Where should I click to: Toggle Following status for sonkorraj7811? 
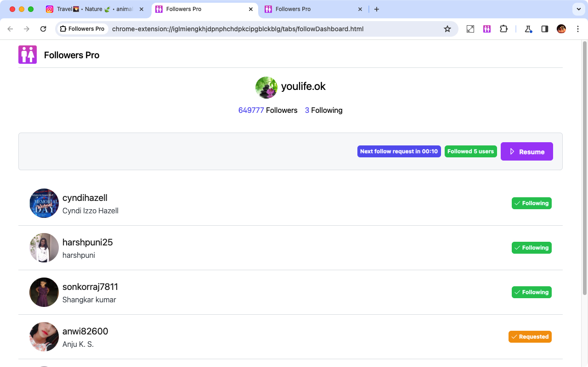point(531,292)
